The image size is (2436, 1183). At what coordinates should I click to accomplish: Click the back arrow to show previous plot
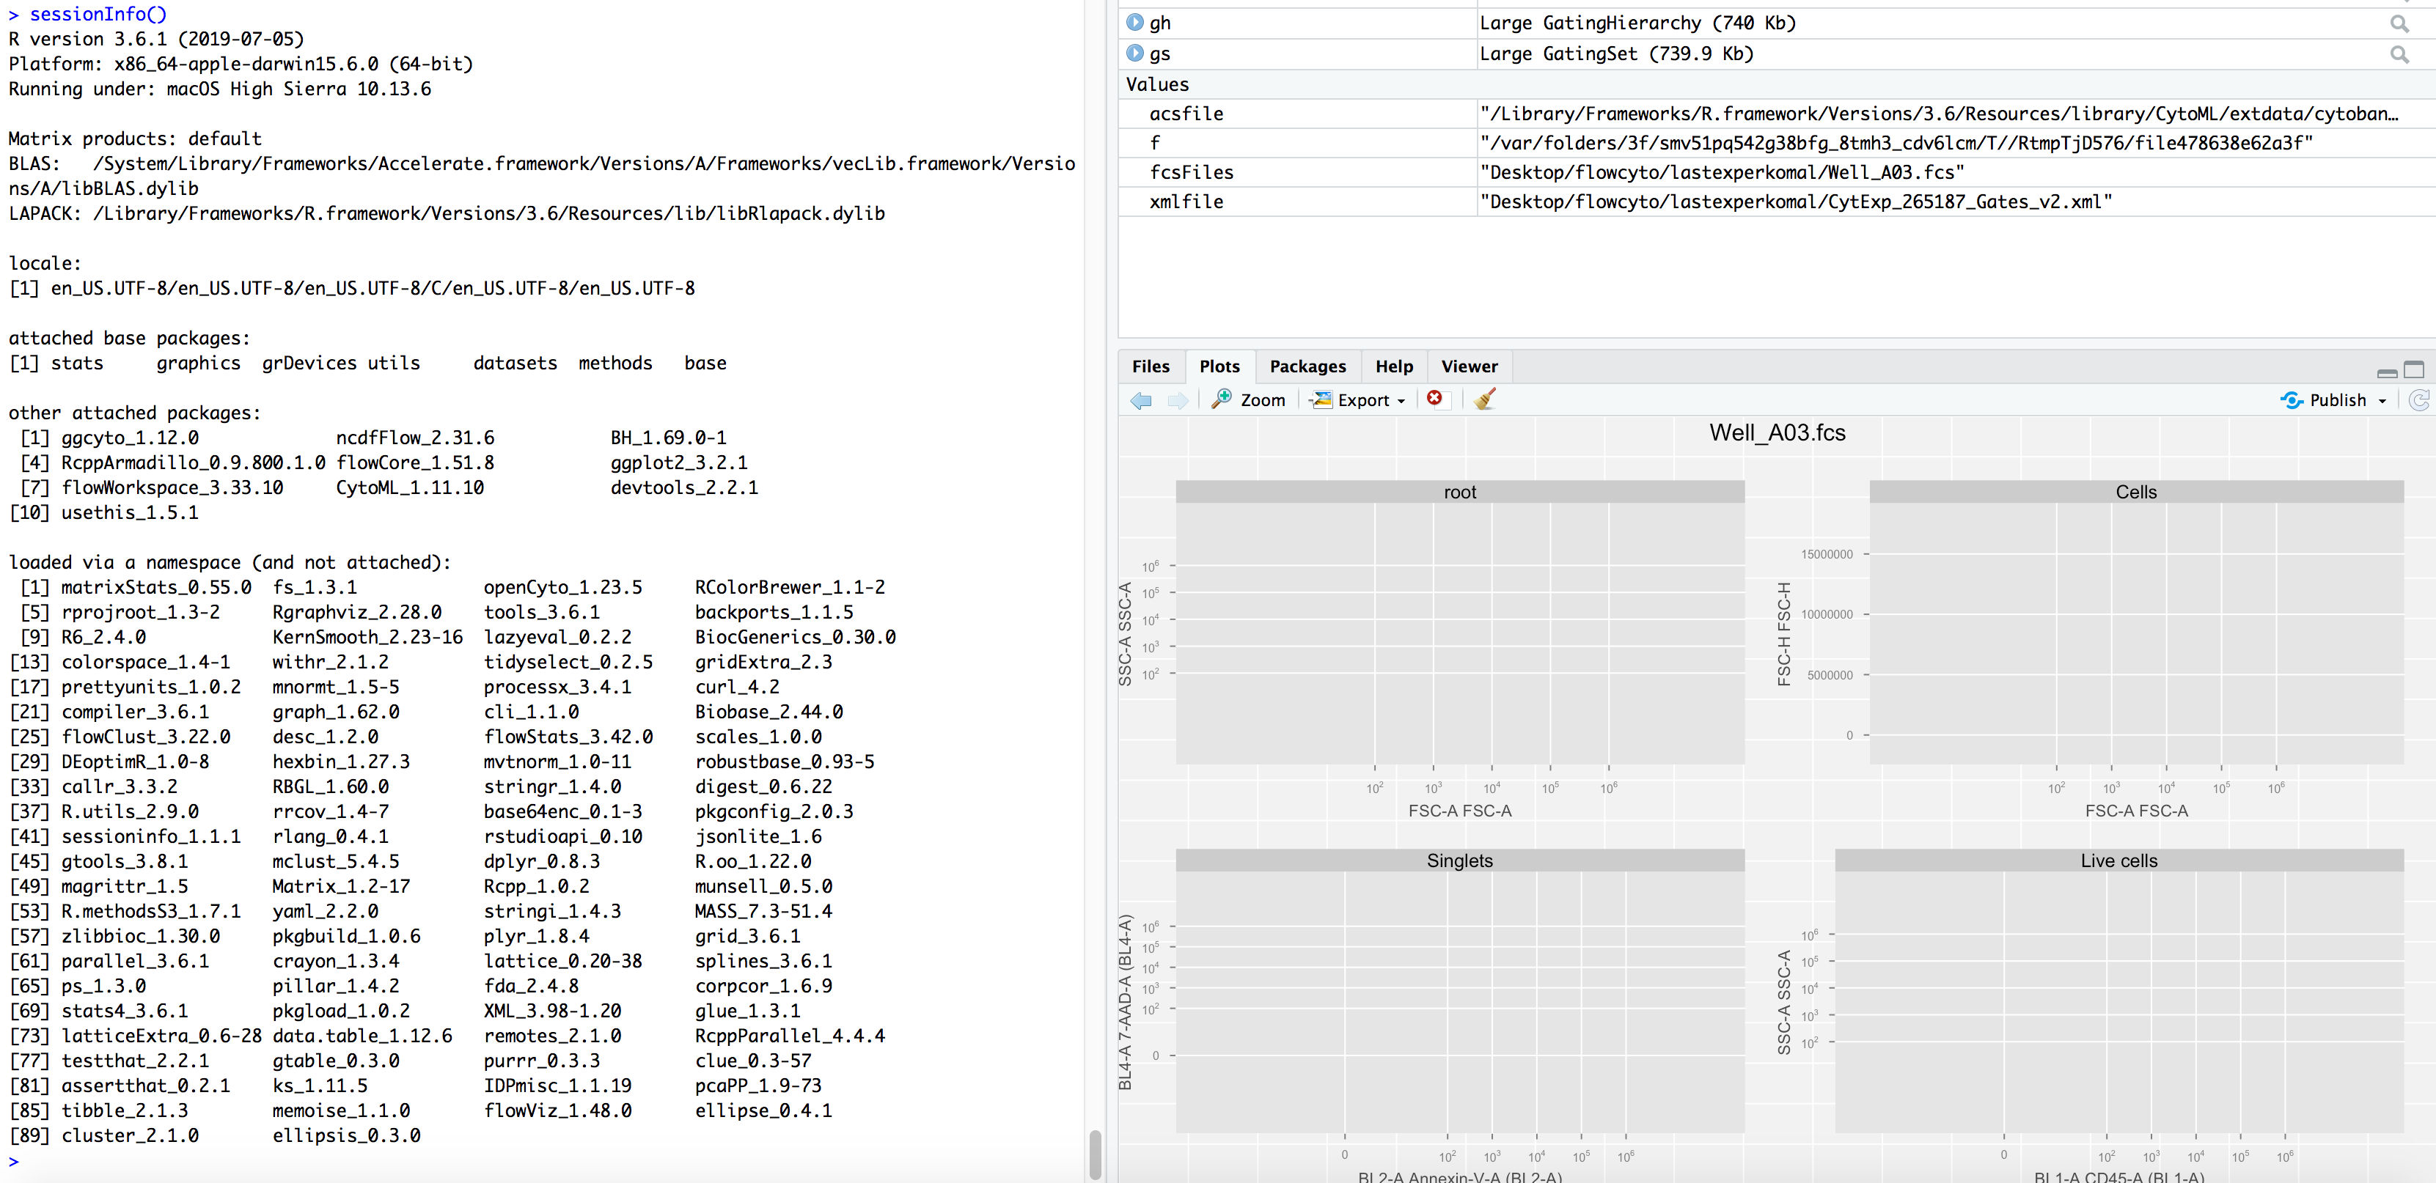[1140, 401]
